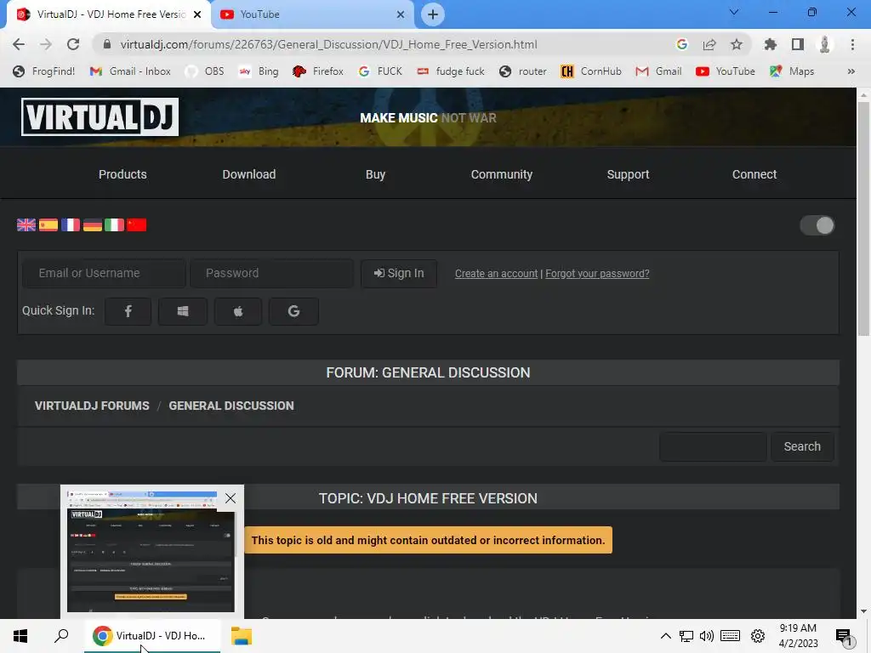Quick sign in with Microsoft

[x=183, y=311]
